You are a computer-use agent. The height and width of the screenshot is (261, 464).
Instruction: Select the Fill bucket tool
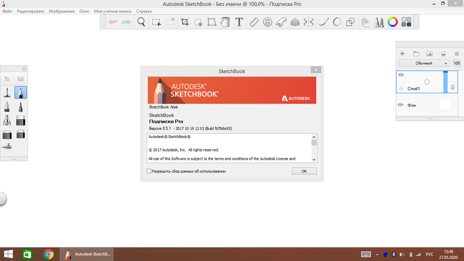pos(225,22)
